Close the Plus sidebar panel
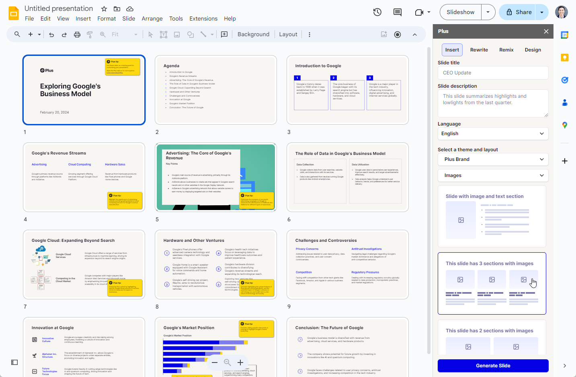This screenshot has height=377, width=576. pyautogui.click(x=546, y=31)
